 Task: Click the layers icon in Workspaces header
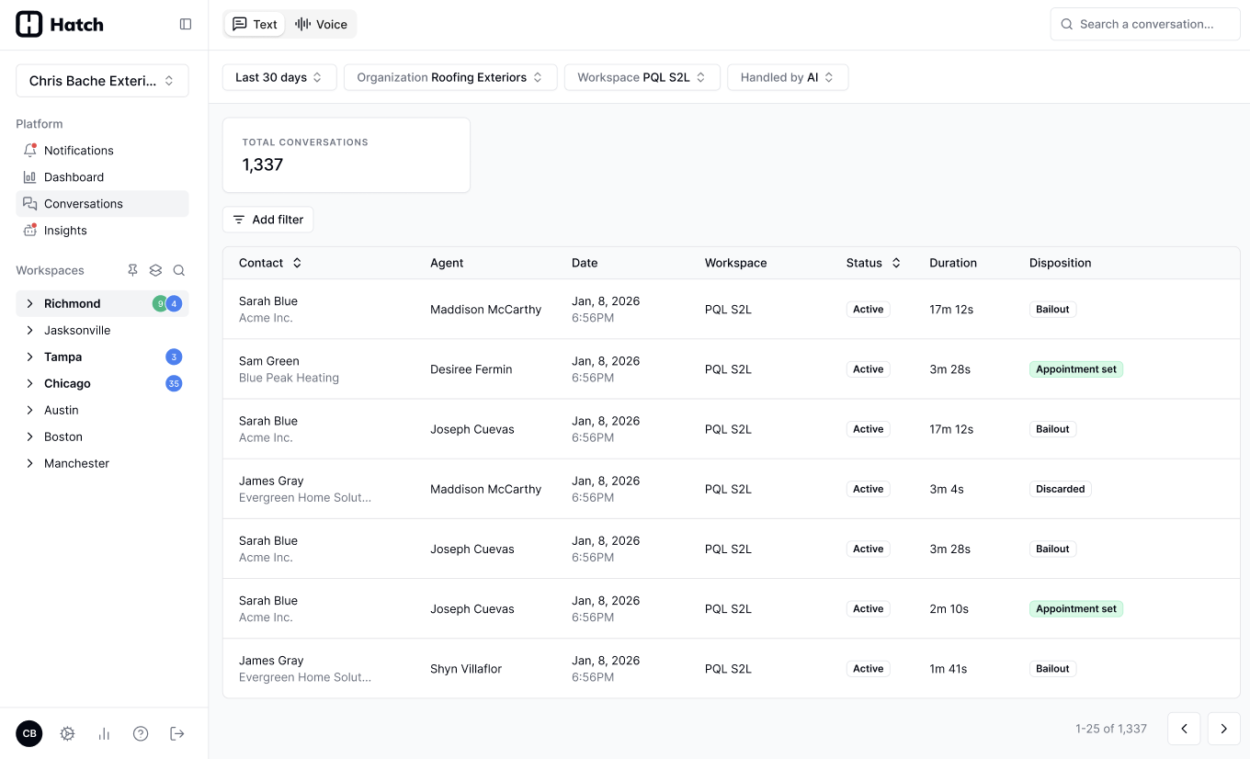pyautogui.click(x=155, y=270)
